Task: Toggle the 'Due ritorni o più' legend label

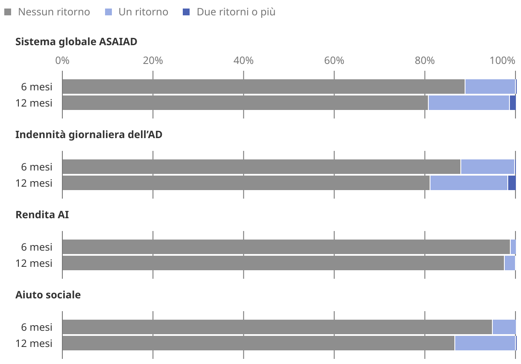Action: tap(236, 12)
